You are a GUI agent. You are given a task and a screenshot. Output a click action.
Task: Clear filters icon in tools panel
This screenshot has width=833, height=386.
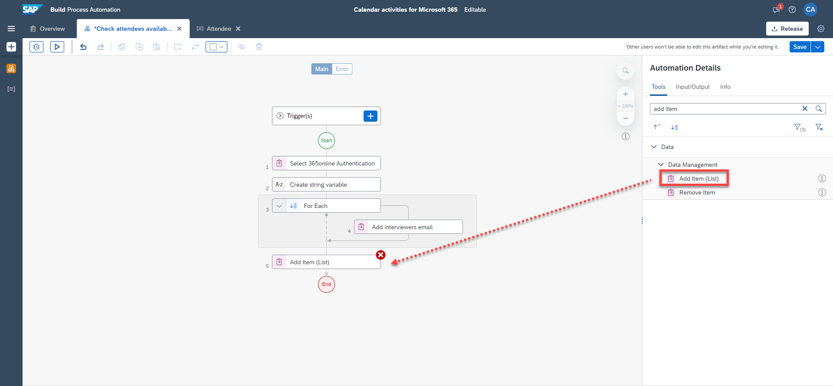coord(819,127)
